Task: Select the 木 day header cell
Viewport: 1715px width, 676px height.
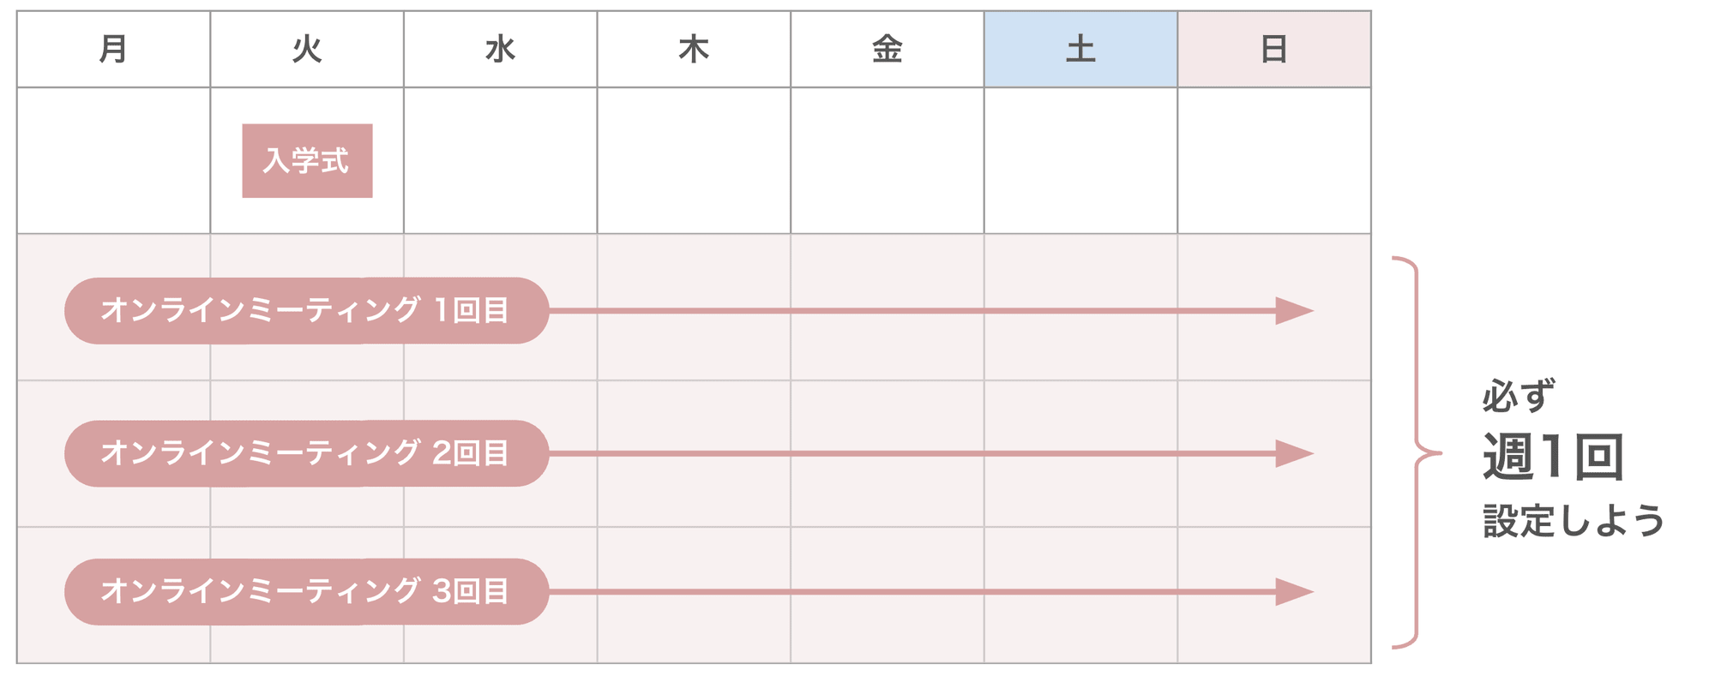Action: (694, 49)
